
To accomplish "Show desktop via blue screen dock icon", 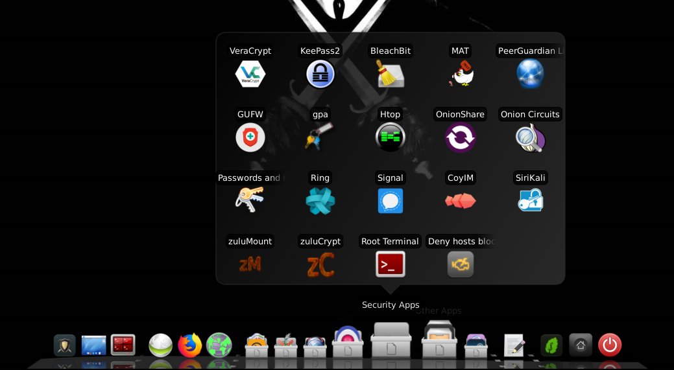I will click(x=93, y=345).
